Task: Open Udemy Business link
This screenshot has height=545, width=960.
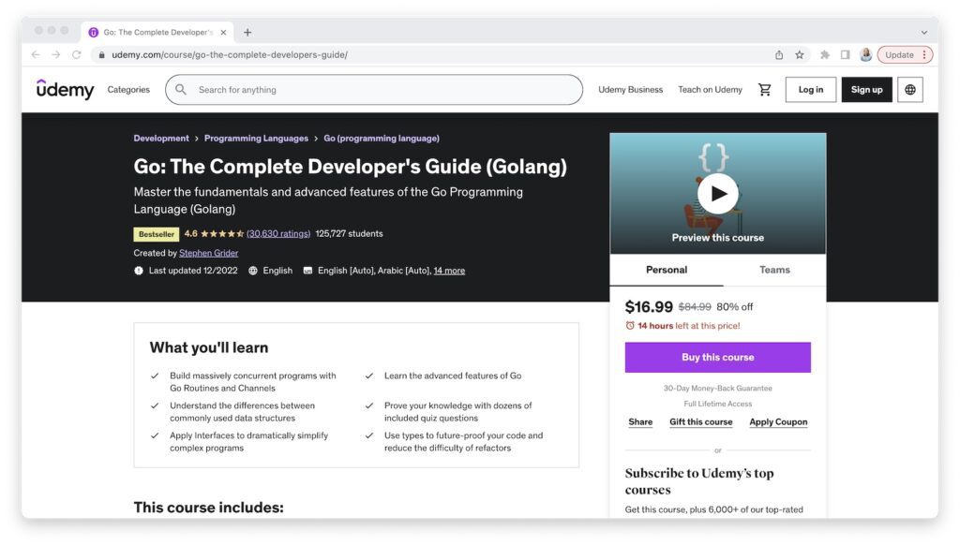Action: 631,89
